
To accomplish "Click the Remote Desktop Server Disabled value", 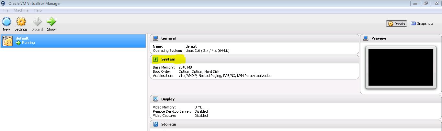I will tap(201, 111).
